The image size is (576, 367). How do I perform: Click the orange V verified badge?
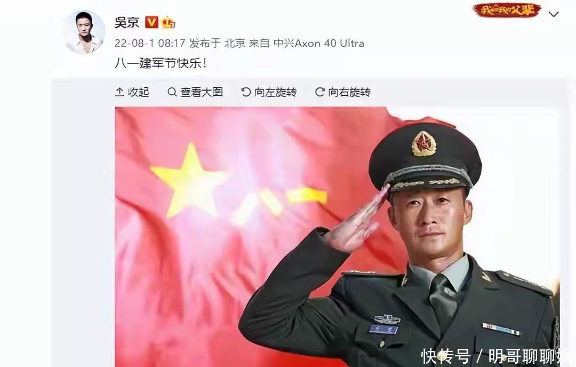[151, 22]
